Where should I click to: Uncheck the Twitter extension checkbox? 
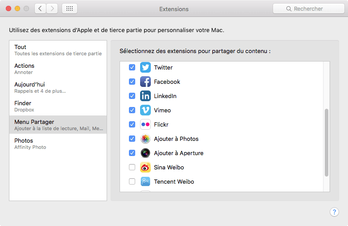click(132, 67)
